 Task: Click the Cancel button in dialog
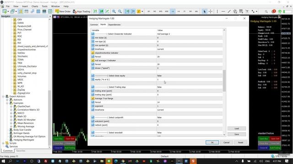226,143
